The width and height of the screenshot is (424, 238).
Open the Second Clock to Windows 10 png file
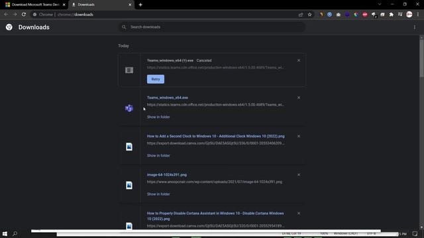click(x=215, y=136)
